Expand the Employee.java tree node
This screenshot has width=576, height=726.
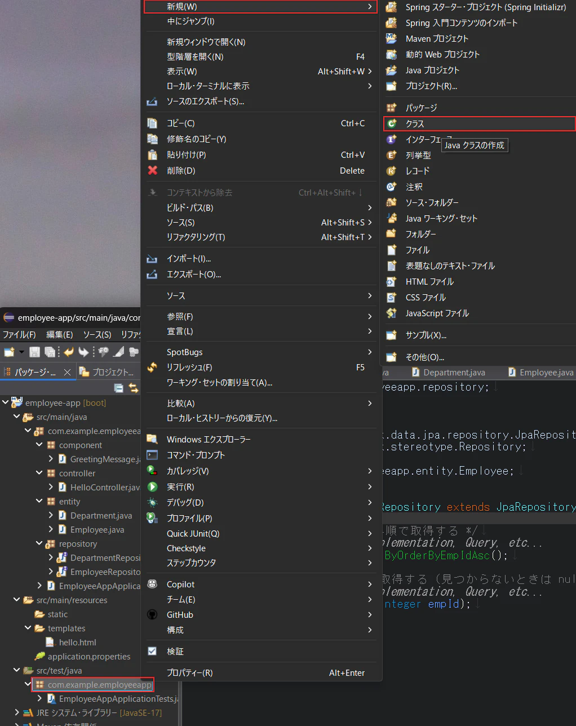point(51,529)
